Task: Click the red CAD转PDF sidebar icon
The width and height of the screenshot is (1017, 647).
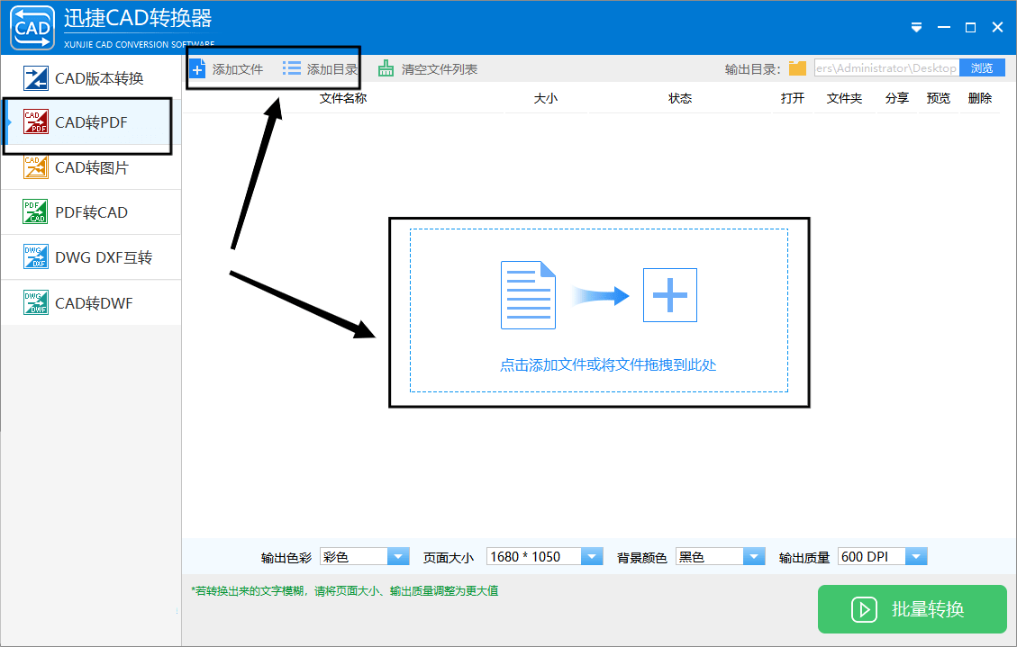Action: click(36, 121)
